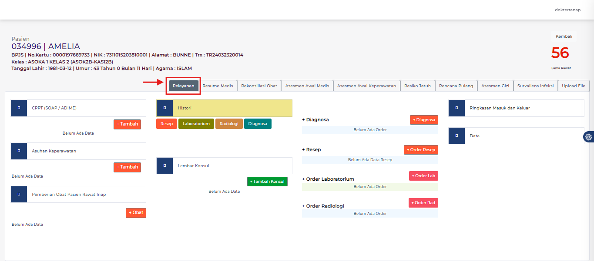Click the blue icon beside Asuhan Keperawatan

tap(19, 151)
